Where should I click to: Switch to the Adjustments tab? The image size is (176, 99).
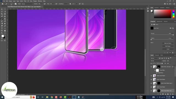pyautogui.click(x=159, y=21)
